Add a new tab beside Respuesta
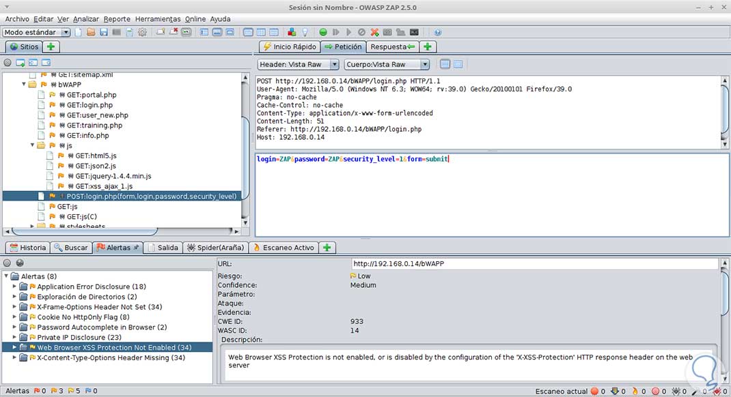The width and height of the screenshot is (731, 397). pos(428,46)
